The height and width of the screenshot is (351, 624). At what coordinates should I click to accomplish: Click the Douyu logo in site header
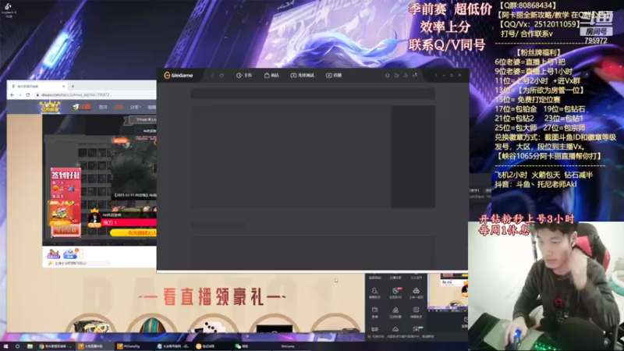82,107
